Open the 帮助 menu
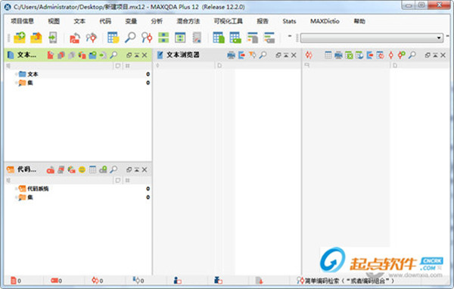 [x=359, y=21]
